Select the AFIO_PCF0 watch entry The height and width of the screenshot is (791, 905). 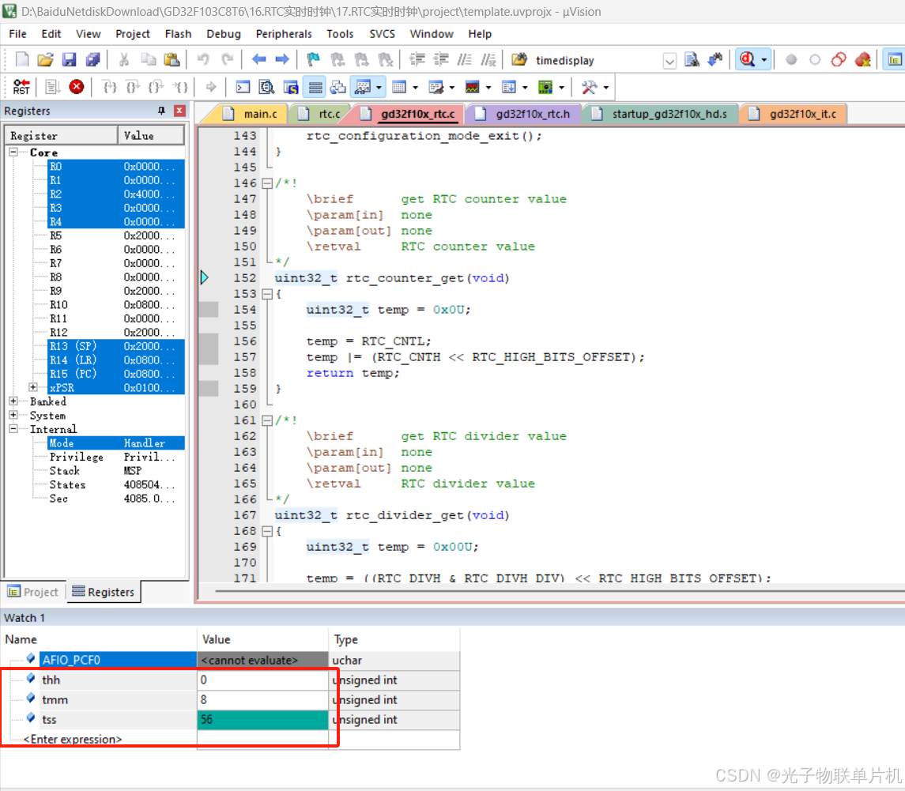[118, 660]
